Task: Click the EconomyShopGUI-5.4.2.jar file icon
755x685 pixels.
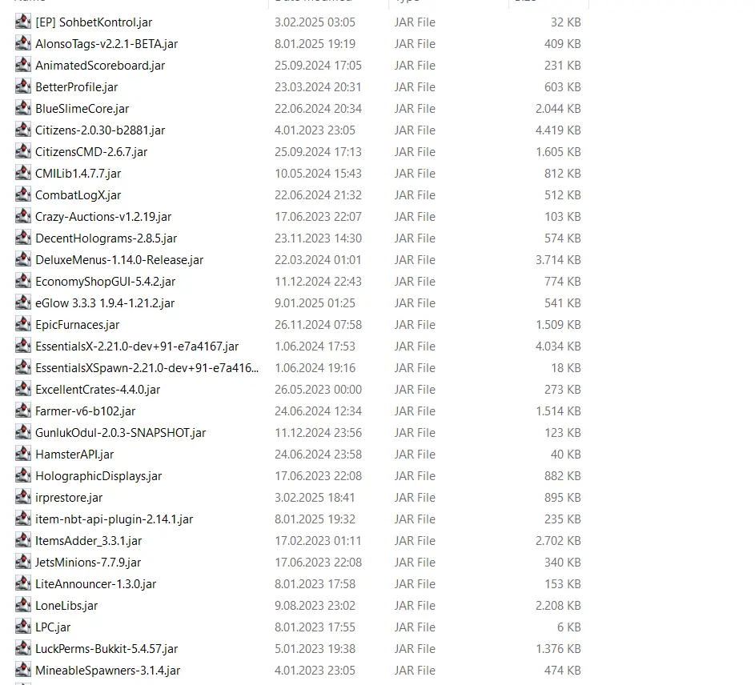Action: [23, 281]
